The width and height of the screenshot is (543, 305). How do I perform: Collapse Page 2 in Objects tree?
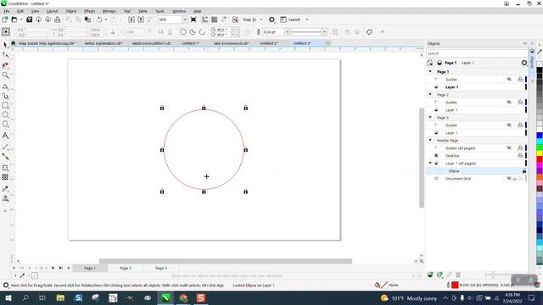[x=430, y=94]
